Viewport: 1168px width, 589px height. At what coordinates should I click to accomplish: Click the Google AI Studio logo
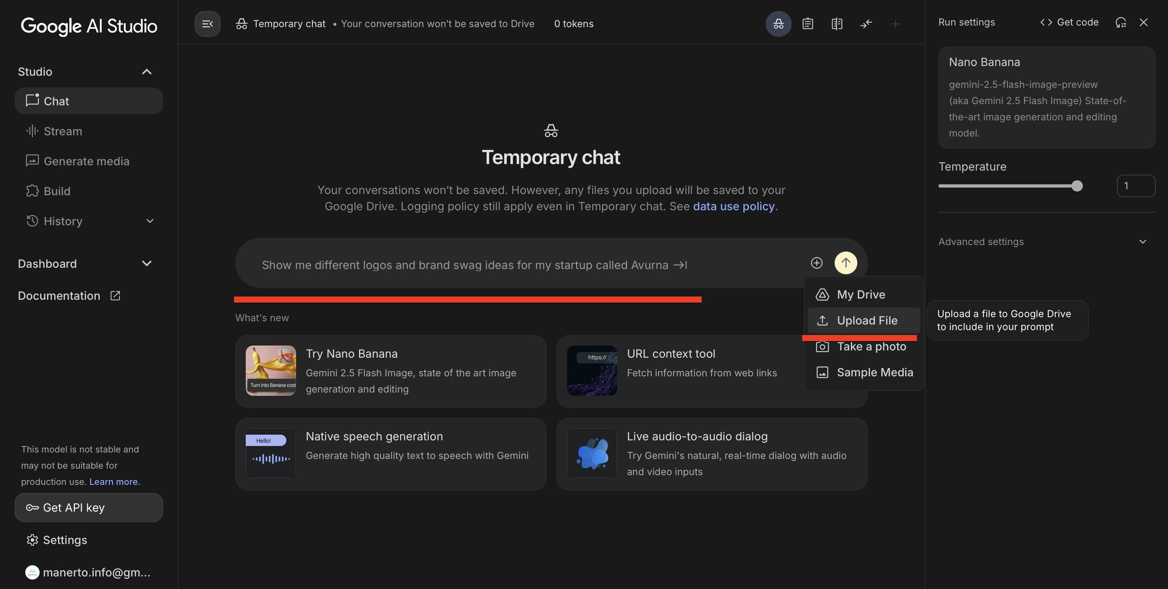[89, 26]
